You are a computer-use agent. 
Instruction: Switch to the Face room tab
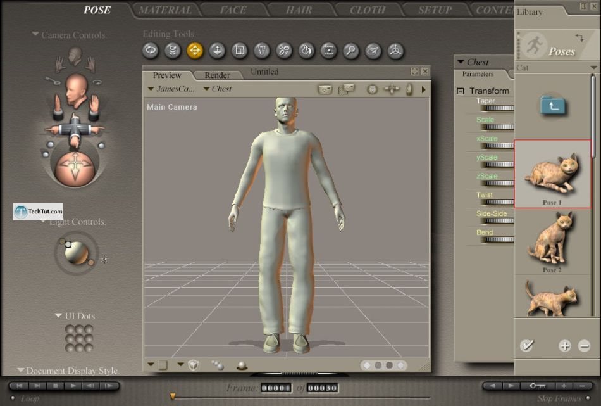tap(233, 10)
